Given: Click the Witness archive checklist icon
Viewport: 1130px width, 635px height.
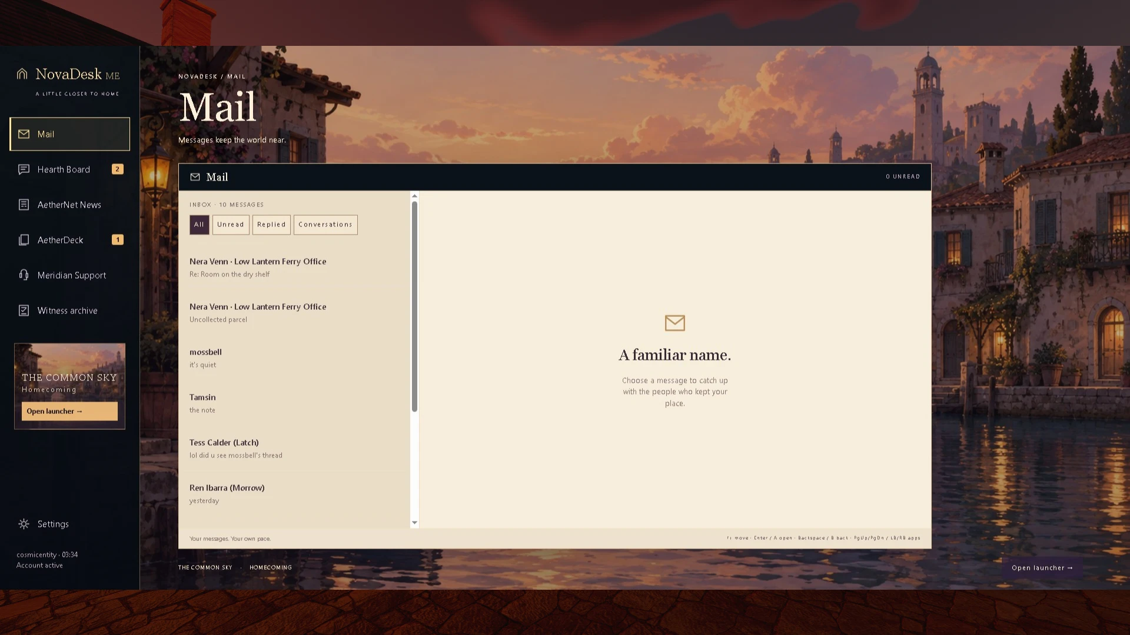Looking at the screenshot, I should pos(24,310).
